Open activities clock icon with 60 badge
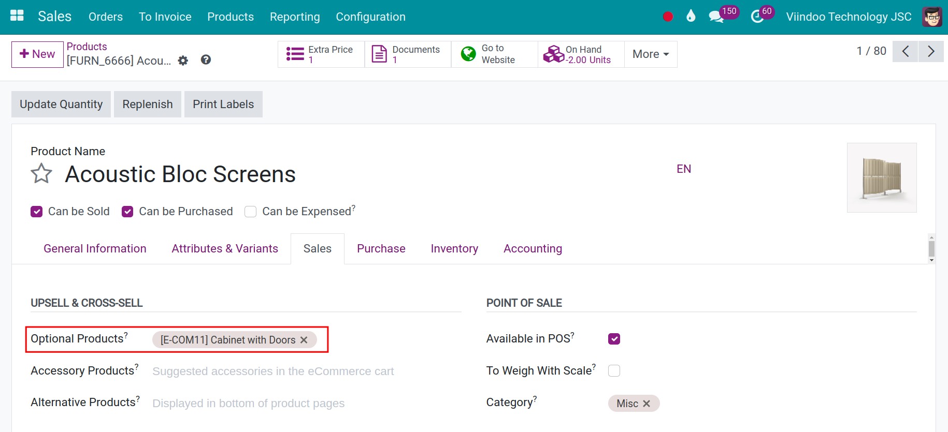 pyautogui.click(x=762, y=15)
